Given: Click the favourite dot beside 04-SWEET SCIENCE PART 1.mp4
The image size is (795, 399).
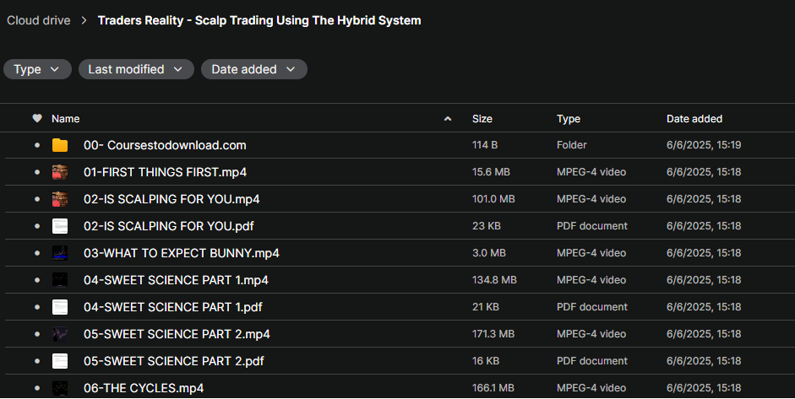Looking at the screenshot, I should (x=37, y=280).
